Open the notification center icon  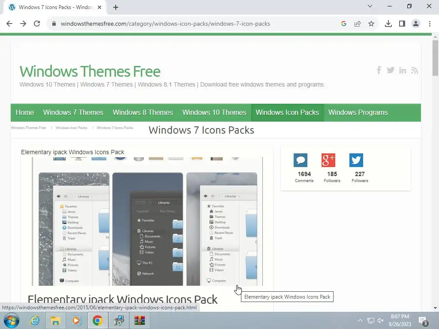coord(423,321)
